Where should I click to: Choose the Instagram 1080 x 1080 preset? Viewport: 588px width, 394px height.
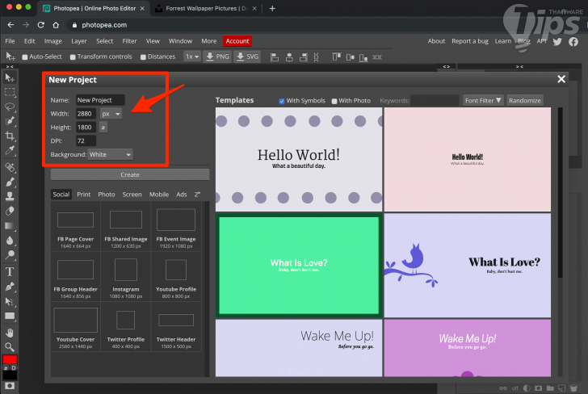pos(126,275)
